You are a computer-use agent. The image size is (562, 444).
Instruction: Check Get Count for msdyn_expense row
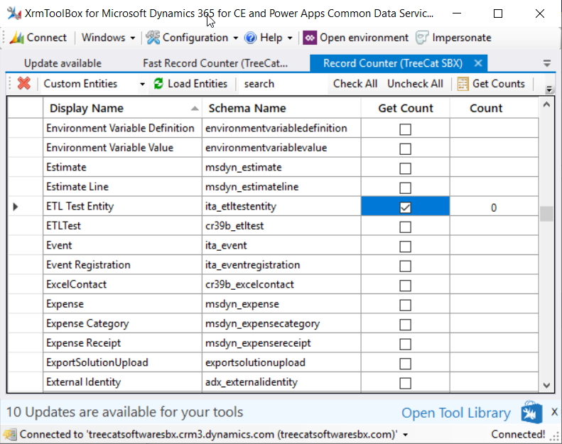pyautogui.click(x=405, y=305)
